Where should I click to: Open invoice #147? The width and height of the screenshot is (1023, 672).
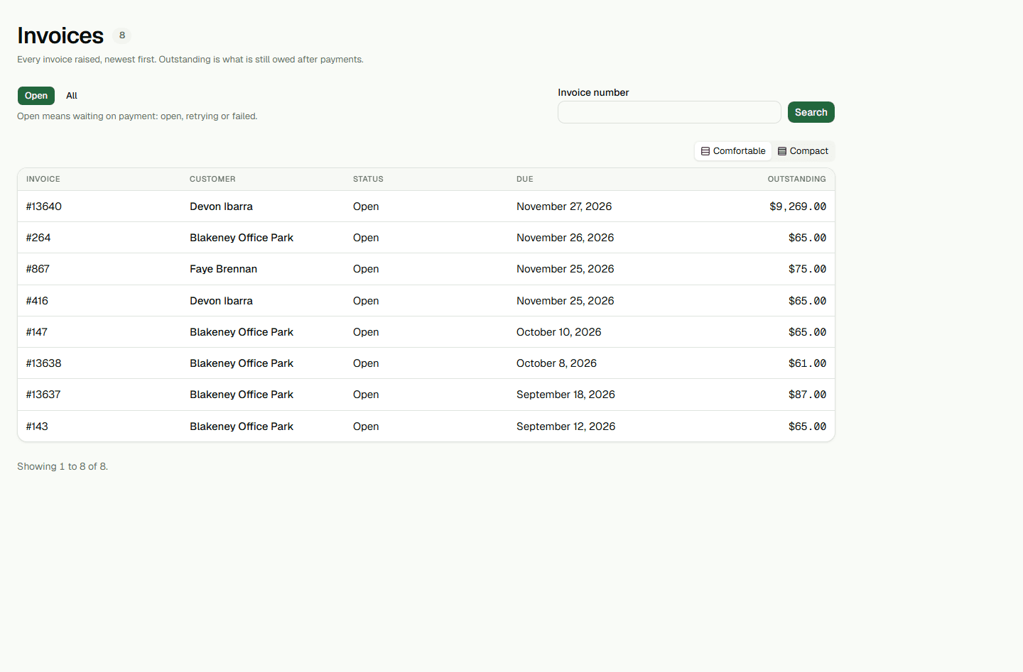click(x=37, y=332)
